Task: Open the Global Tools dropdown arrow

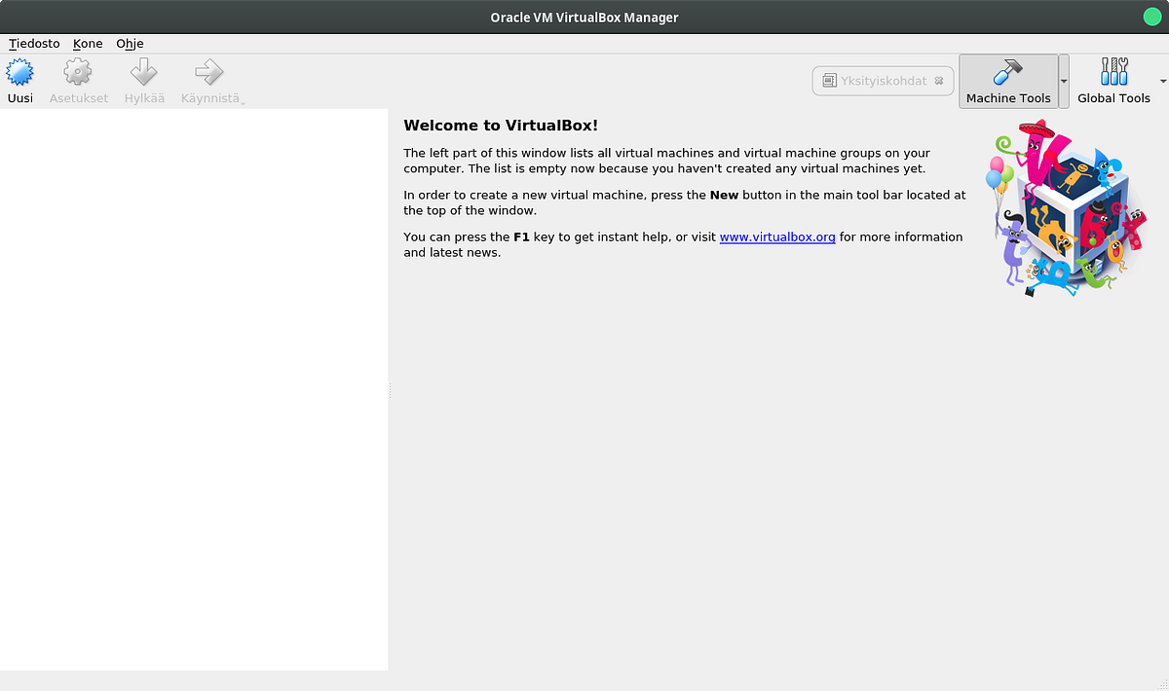Action: tap(1162, 81)
